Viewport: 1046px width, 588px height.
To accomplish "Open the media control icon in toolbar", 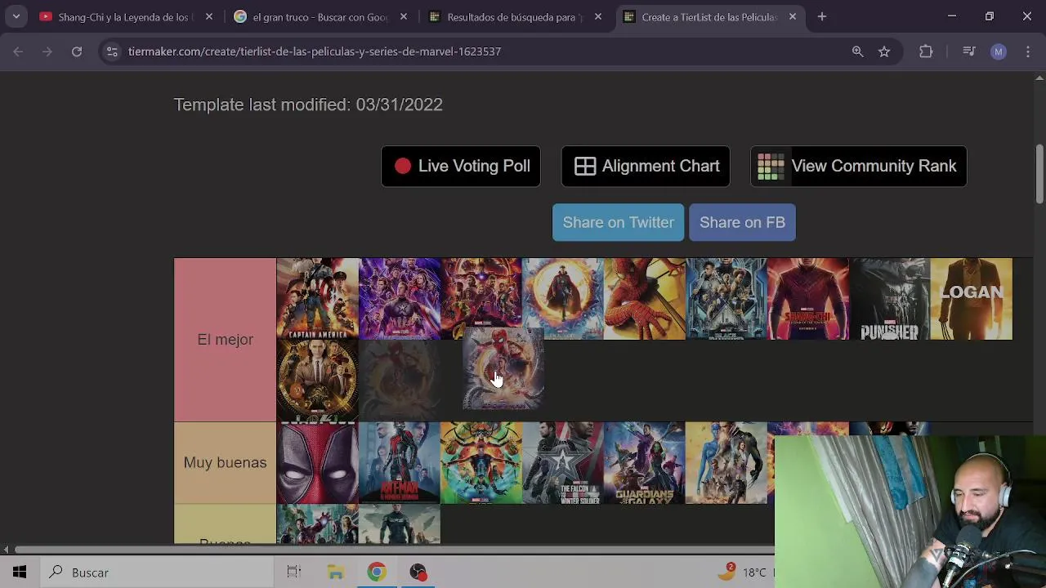I will 969,51.
